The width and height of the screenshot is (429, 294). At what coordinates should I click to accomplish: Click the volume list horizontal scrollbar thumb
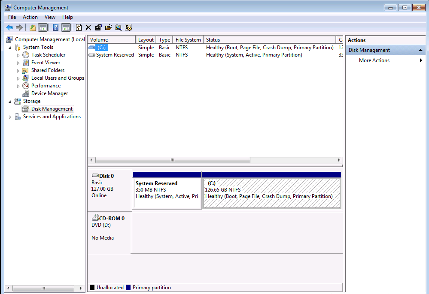click(x=173, y=160)
